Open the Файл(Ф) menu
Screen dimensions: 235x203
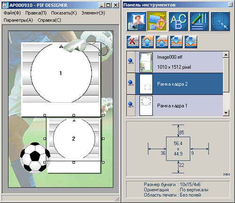pos(12,13)
